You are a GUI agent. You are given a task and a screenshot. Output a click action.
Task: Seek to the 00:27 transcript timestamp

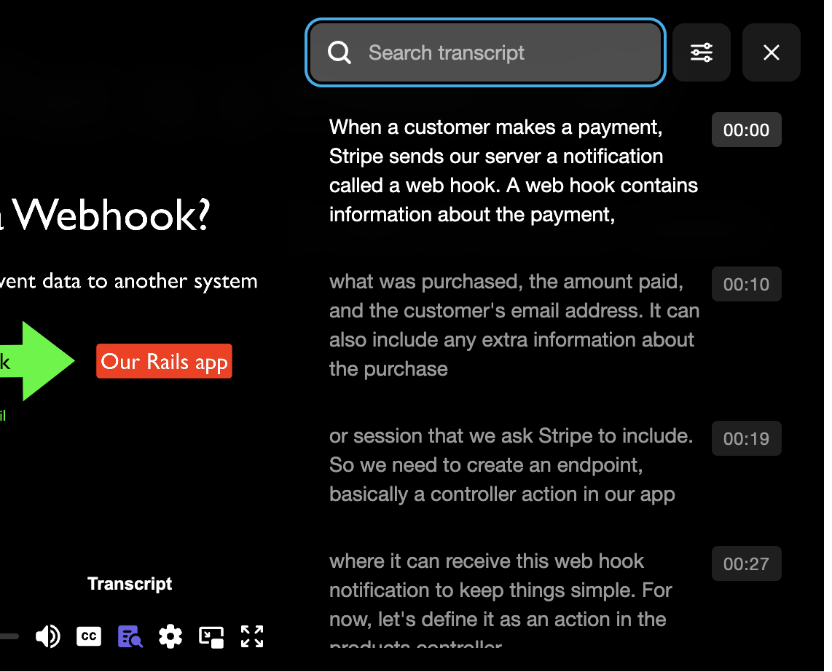point(746,564)
